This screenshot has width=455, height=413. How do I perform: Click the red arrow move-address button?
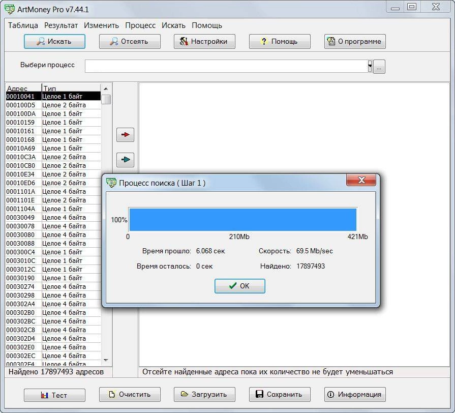tap(126, 135)
